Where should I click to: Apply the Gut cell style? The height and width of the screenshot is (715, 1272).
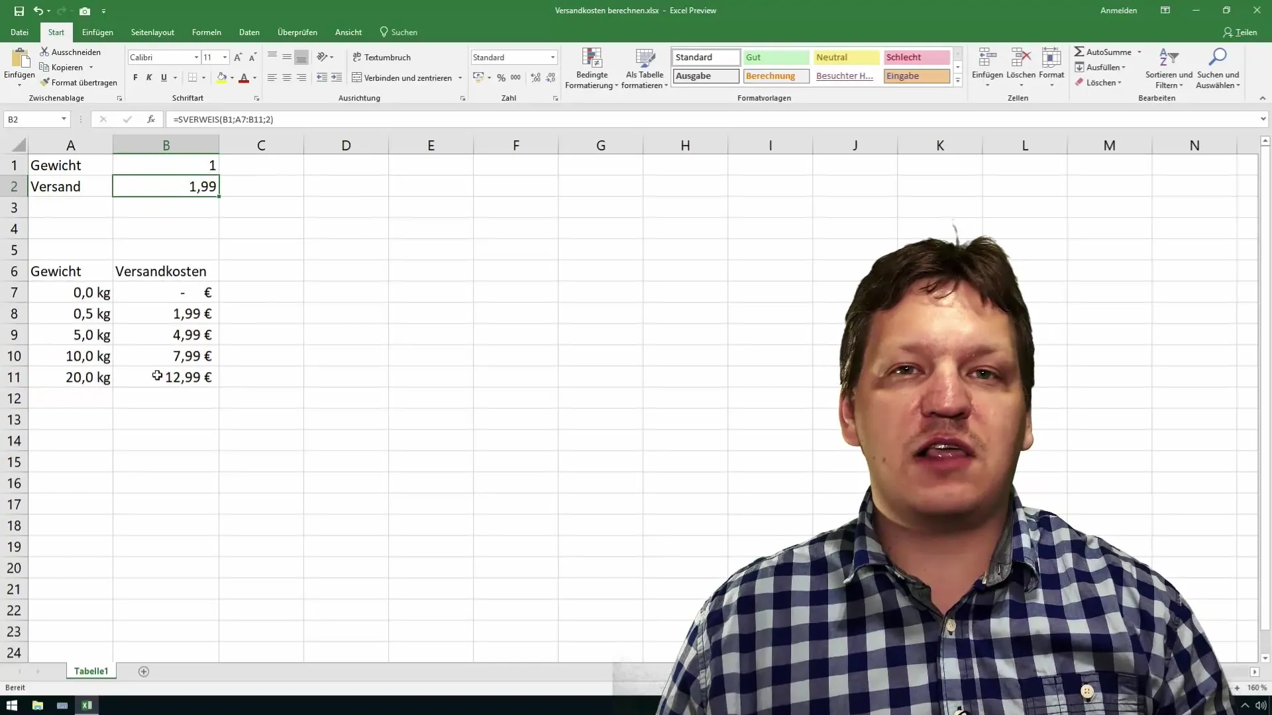point(776,57)
